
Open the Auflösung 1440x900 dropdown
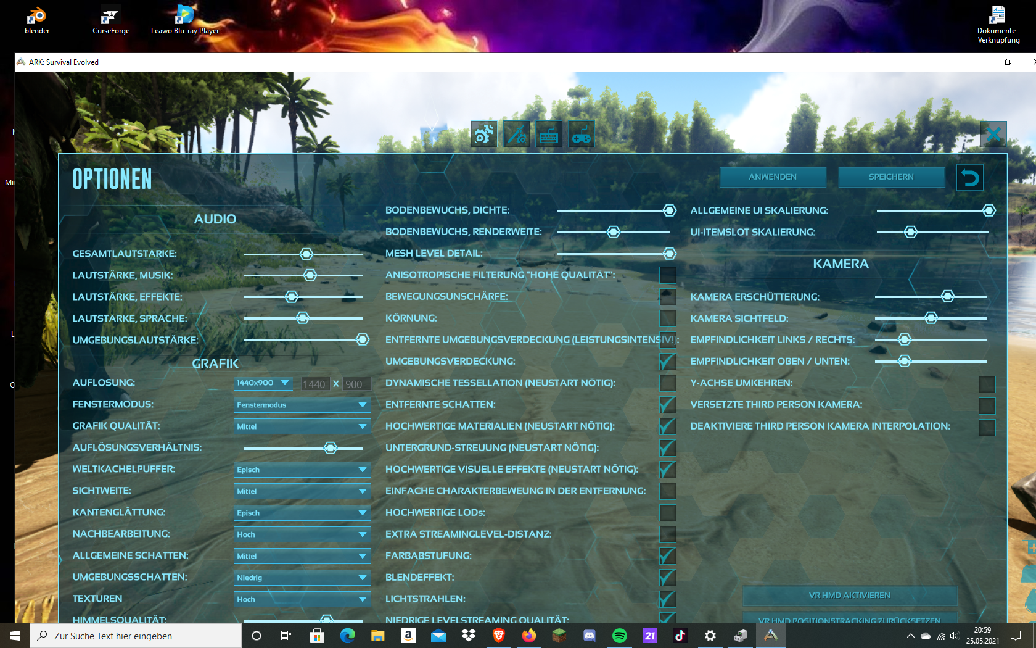coord(264,383)
